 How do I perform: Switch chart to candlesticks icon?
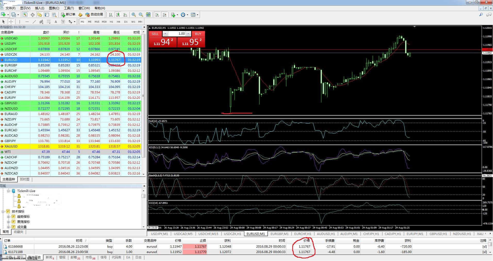click(x=118, y=15)
